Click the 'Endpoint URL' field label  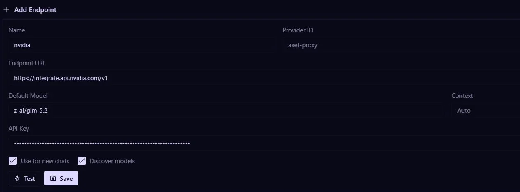27,63
